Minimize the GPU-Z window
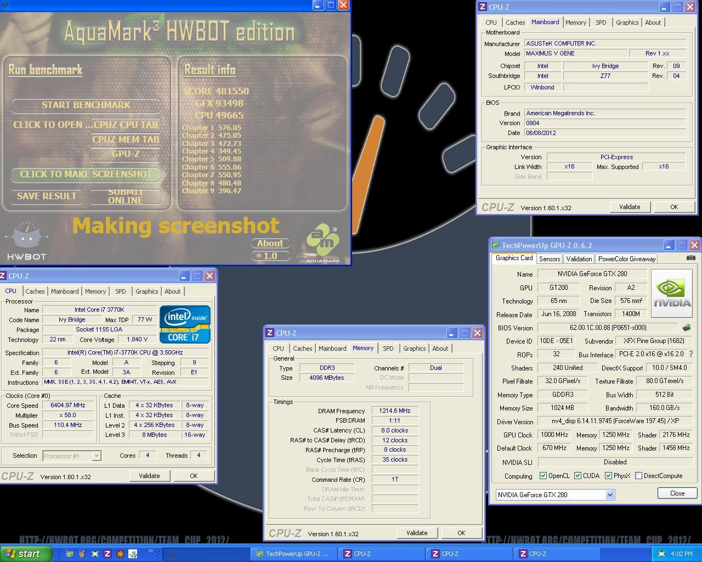 [669, 245]
